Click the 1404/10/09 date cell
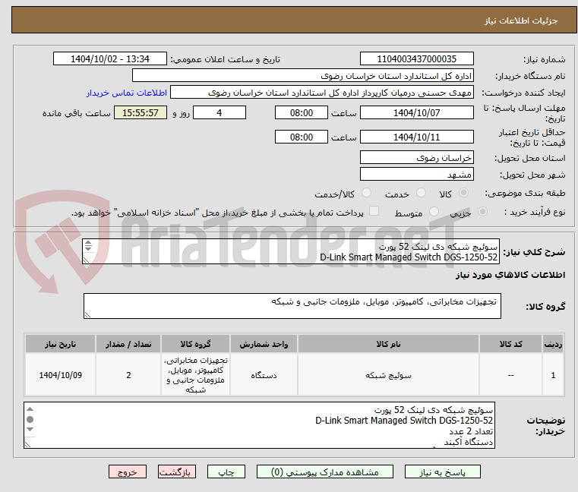The image size is (578, 492). (x=61, y=375)
